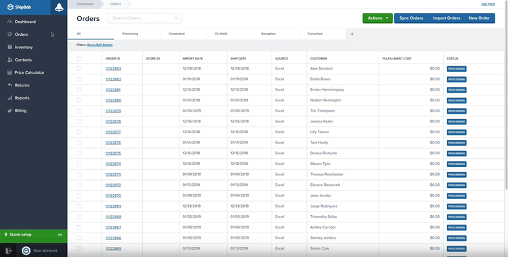This screenshot has height=257, width=508.
Task: Click the Price Calculator icon
Action: click(x=9, y=72)
